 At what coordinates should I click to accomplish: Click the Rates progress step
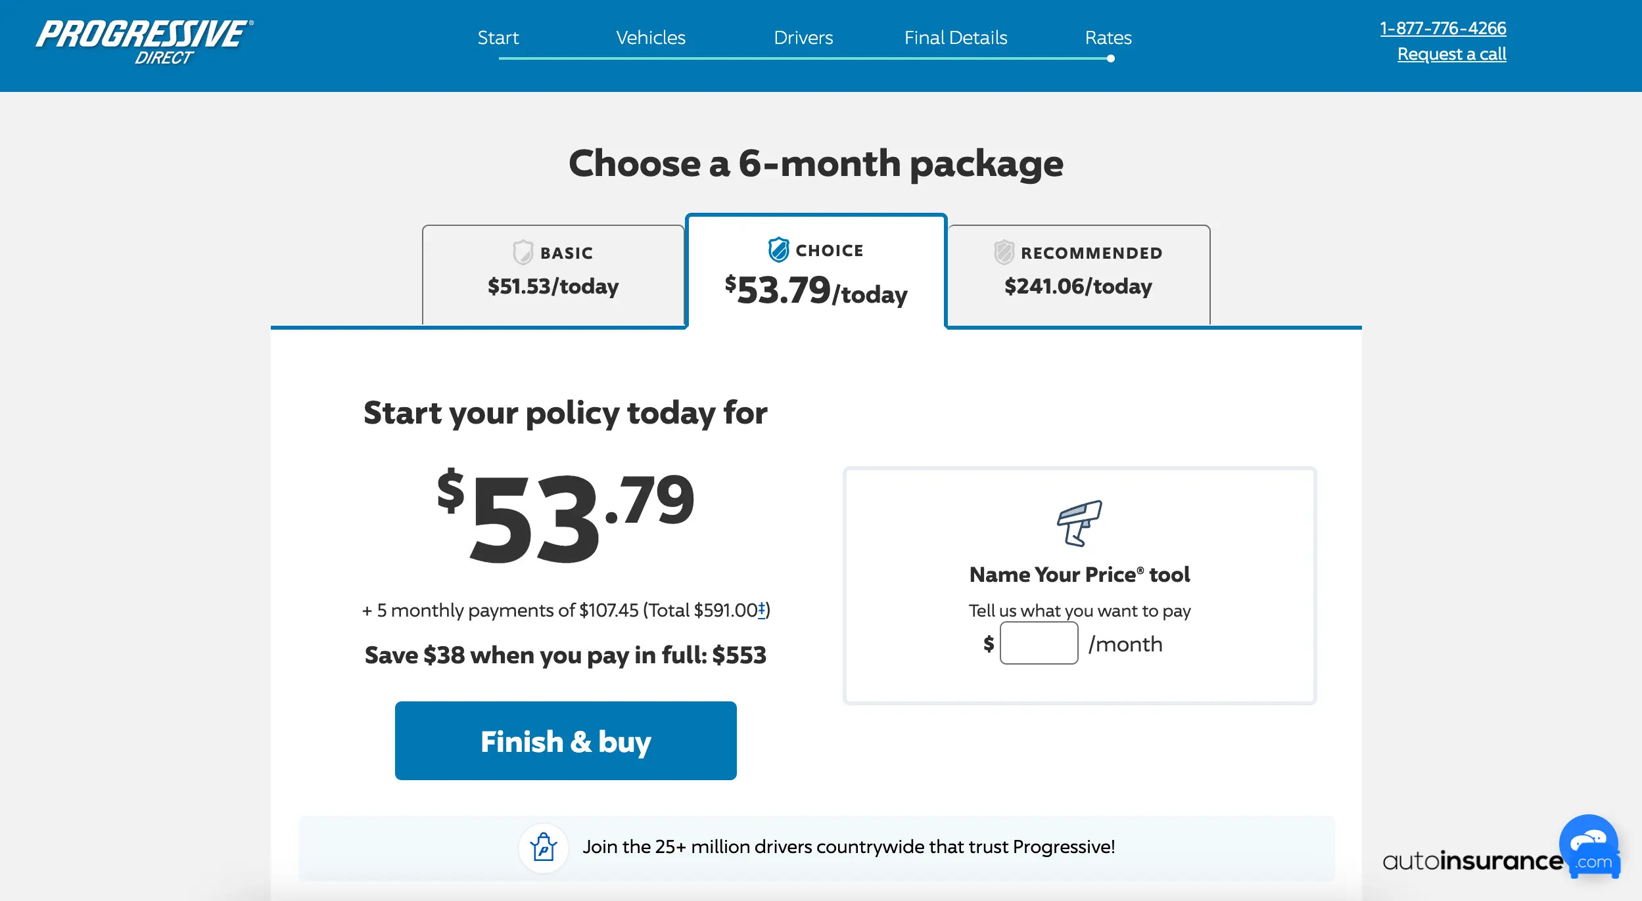(1108, 37)
